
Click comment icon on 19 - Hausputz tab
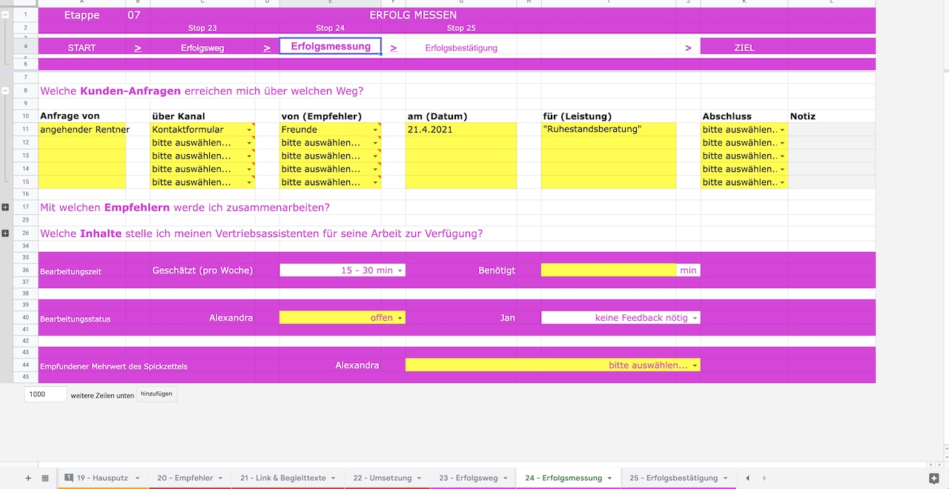tap(69, 478)
